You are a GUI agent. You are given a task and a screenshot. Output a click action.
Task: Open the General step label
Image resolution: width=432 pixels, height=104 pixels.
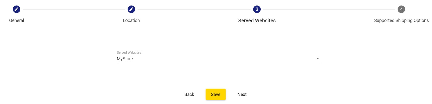17,20
